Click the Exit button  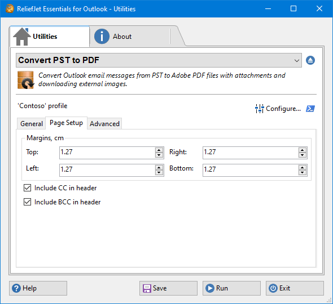[x=295, y=288]
